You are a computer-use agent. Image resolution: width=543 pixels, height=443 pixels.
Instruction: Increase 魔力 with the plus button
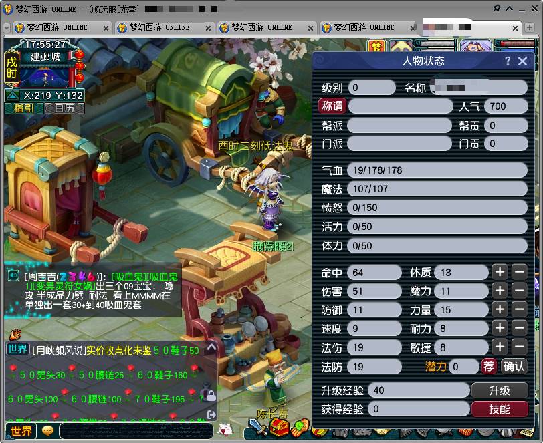point(500,291)
